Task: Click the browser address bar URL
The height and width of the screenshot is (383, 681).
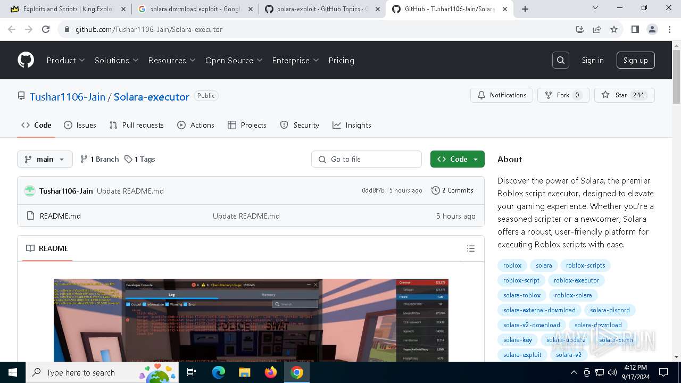Action: (149, 29)
